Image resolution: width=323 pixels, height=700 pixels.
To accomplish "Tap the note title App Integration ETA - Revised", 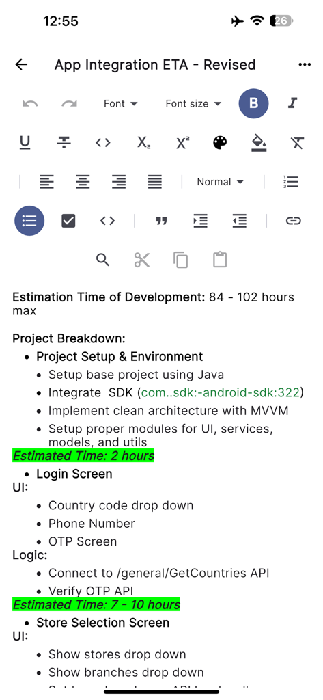I will pyautogui.click(x=155, y=65).
